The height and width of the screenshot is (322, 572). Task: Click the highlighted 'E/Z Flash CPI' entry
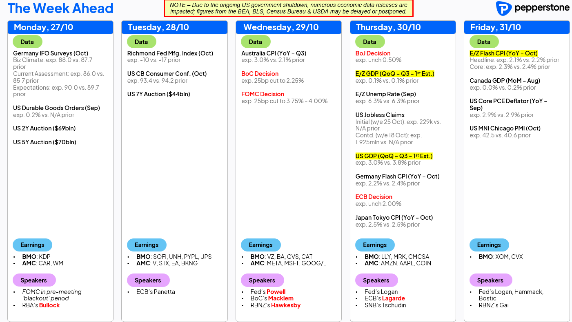coord(504,53)
